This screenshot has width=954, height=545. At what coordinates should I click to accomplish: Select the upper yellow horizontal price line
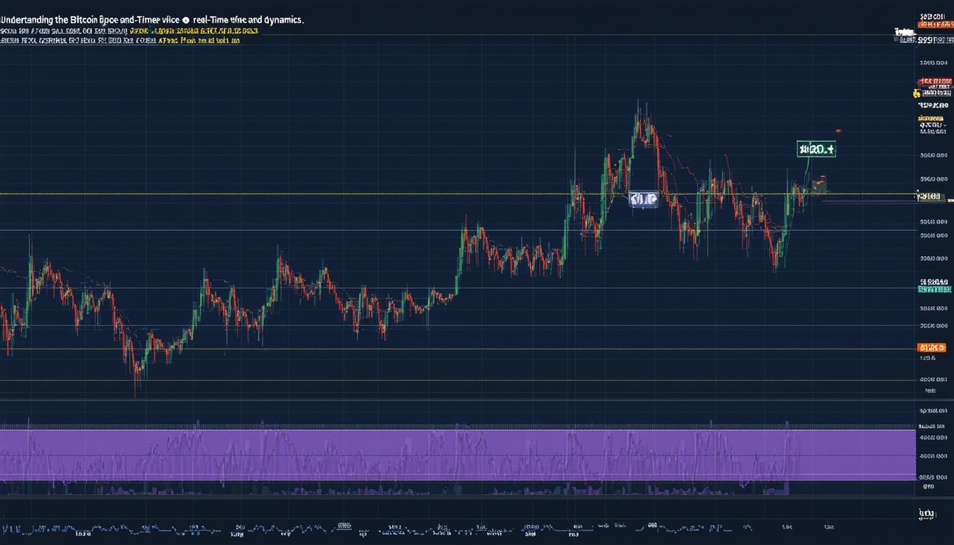tap(284, 194)
